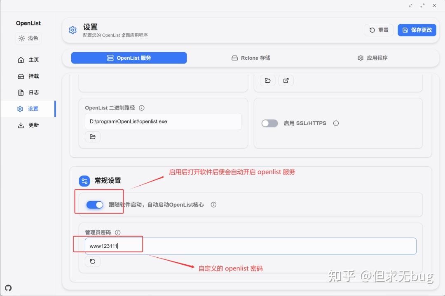Image resolution: width=445 pixels, height=296 pixels.
Task: Click info icon next to 自动启动OpenList核心
Action: pos(214,205)
